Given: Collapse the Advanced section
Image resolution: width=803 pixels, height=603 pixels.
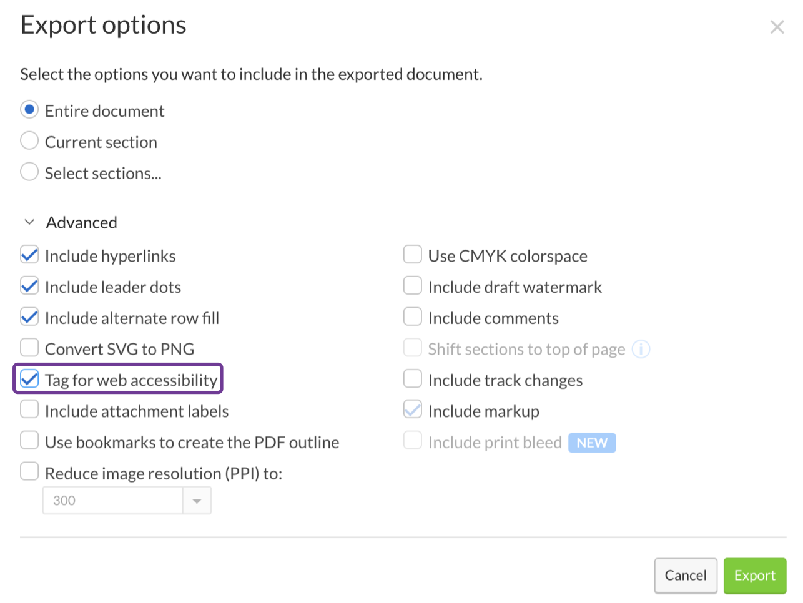Looking at the screenshot, I should coord(29,222).
